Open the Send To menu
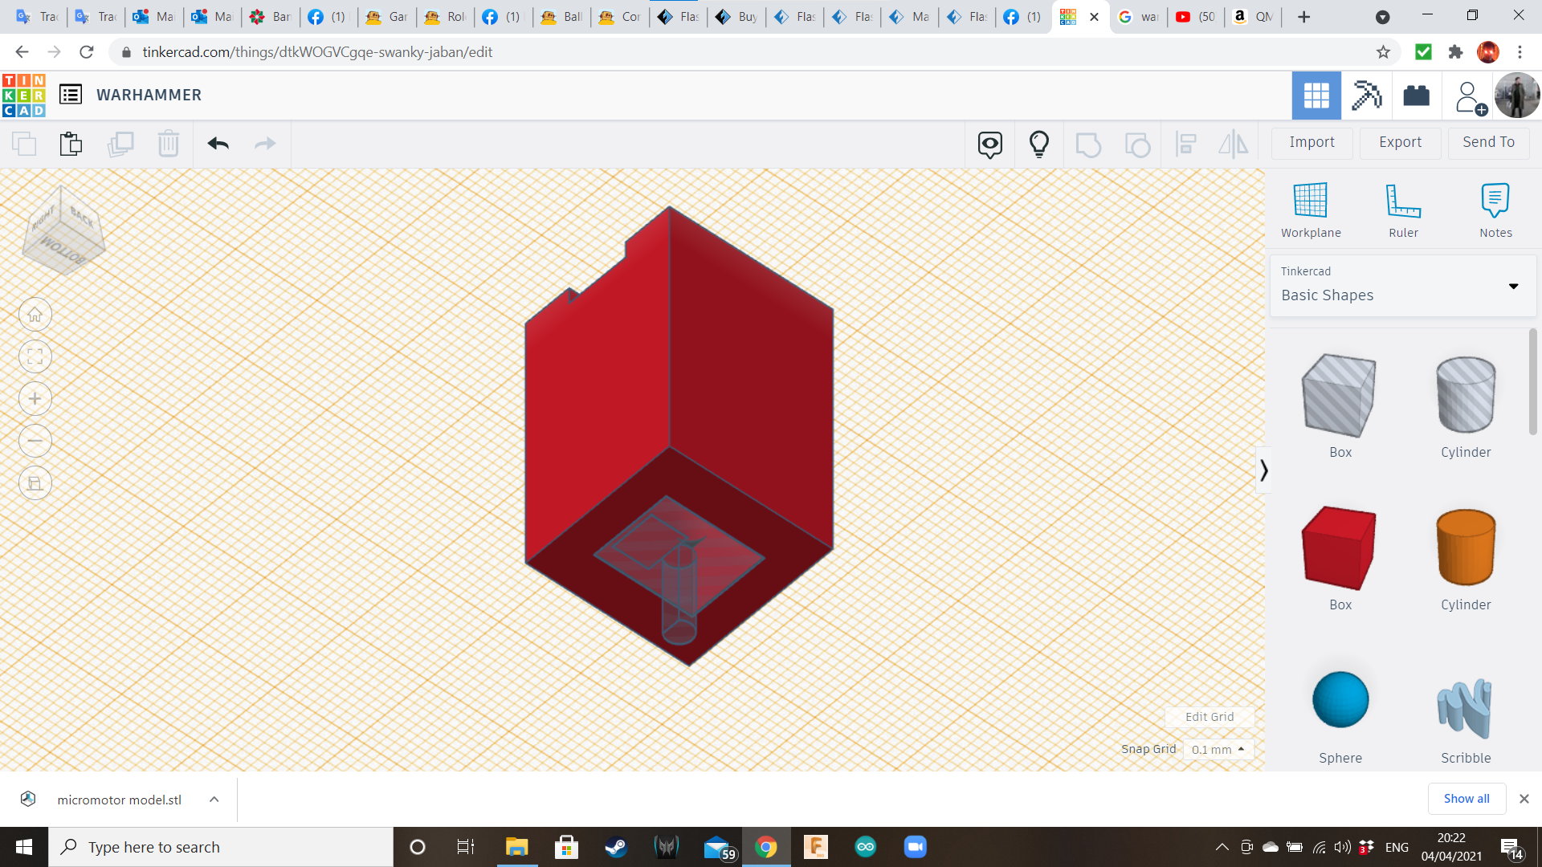The image size is (1542, 867). tap(1487, 142)
